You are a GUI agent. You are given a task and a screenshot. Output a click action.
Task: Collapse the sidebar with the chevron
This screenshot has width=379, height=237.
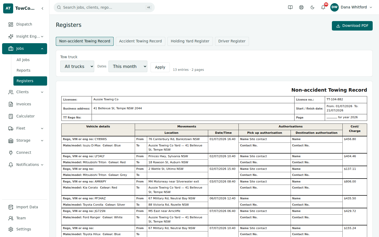pos(42,8)
